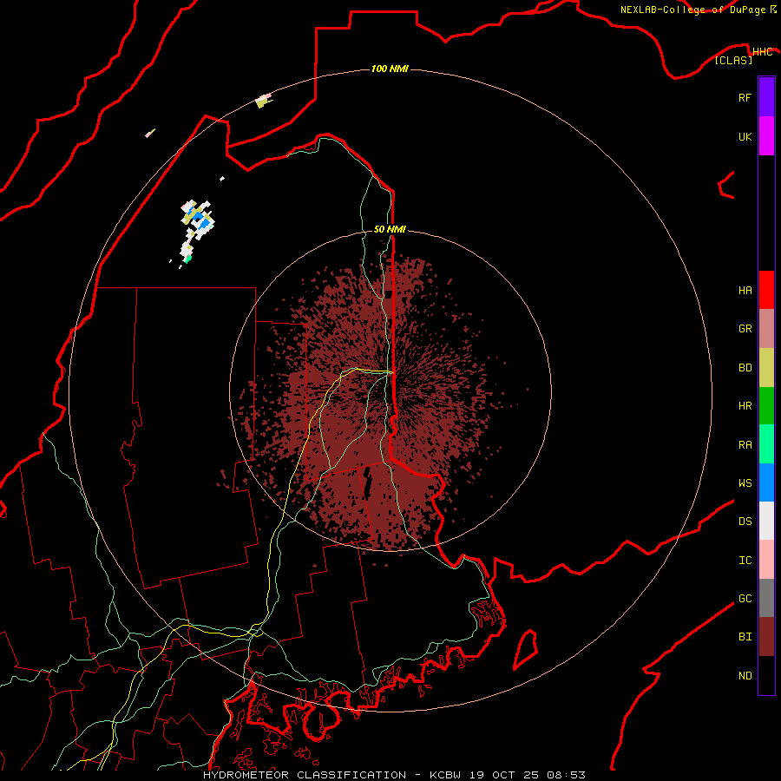Click the UK magenta legend swatch
This screenshot has width=781, height=781.
[x=766, y=136]
